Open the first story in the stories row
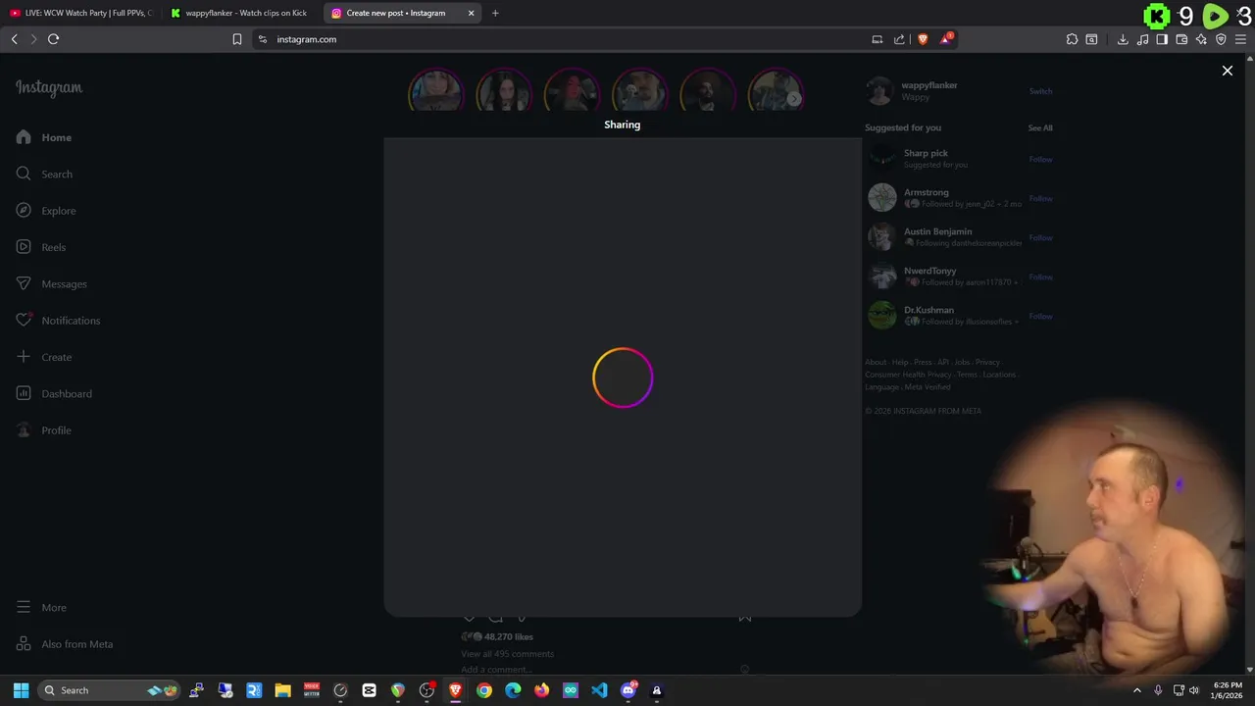Viewport: 1255px width, 706px height. (436, 90)
